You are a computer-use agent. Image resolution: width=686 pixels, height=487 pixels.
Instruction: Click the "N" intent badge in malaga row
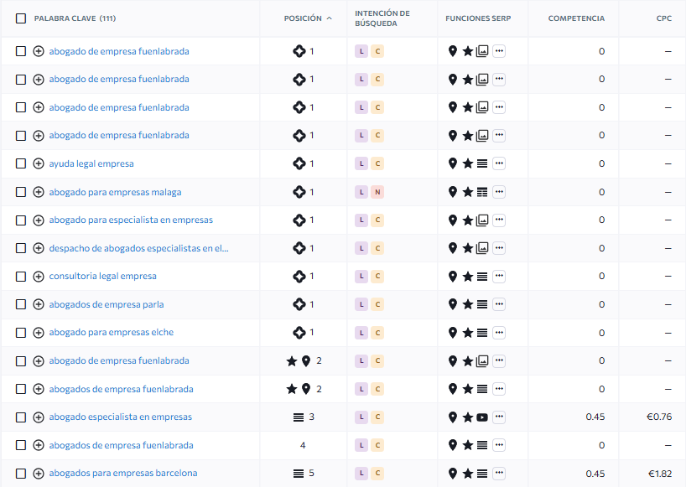[x=377, y=192]
